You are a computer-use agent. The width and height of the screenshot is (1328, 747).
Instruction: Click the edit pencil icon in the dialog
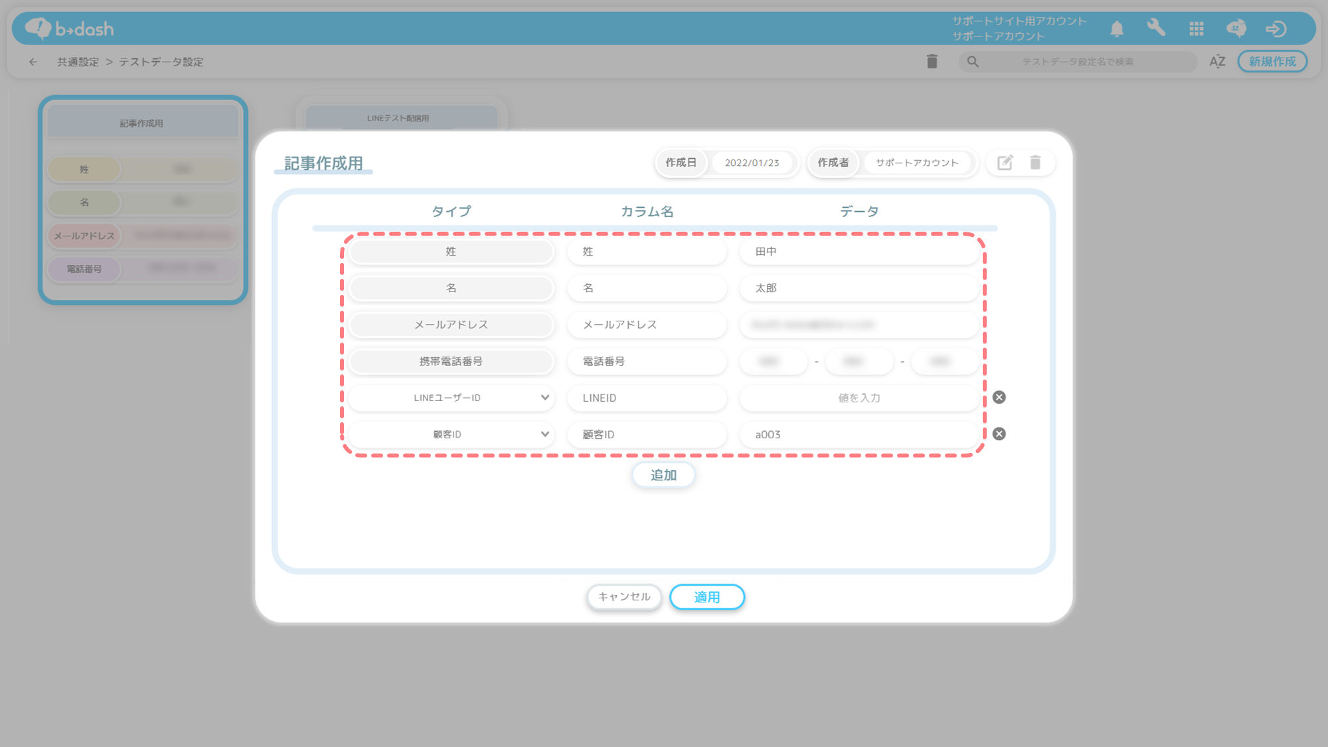1005,163
